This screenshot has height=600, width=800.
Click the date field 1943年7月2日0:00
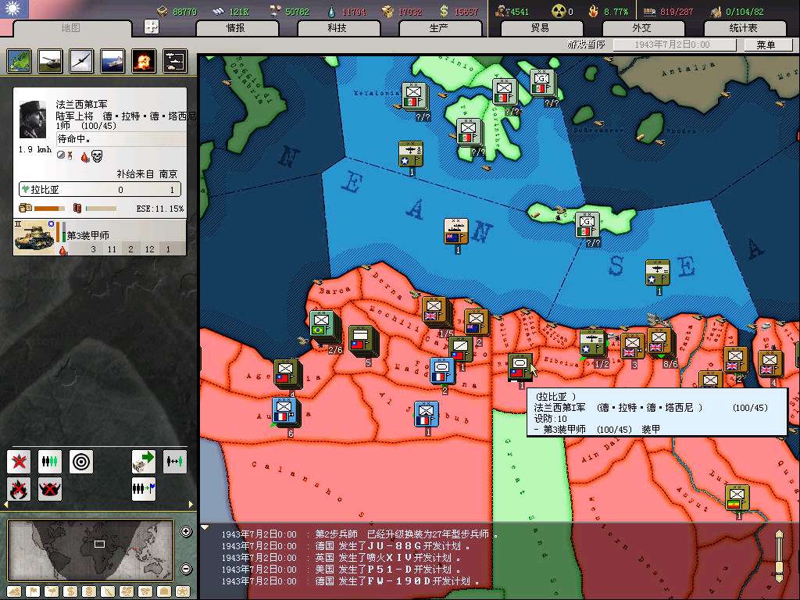pos(674,45)
